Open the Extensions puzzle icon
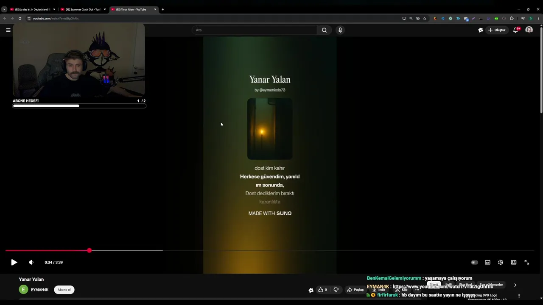 [x=512, y=18]
